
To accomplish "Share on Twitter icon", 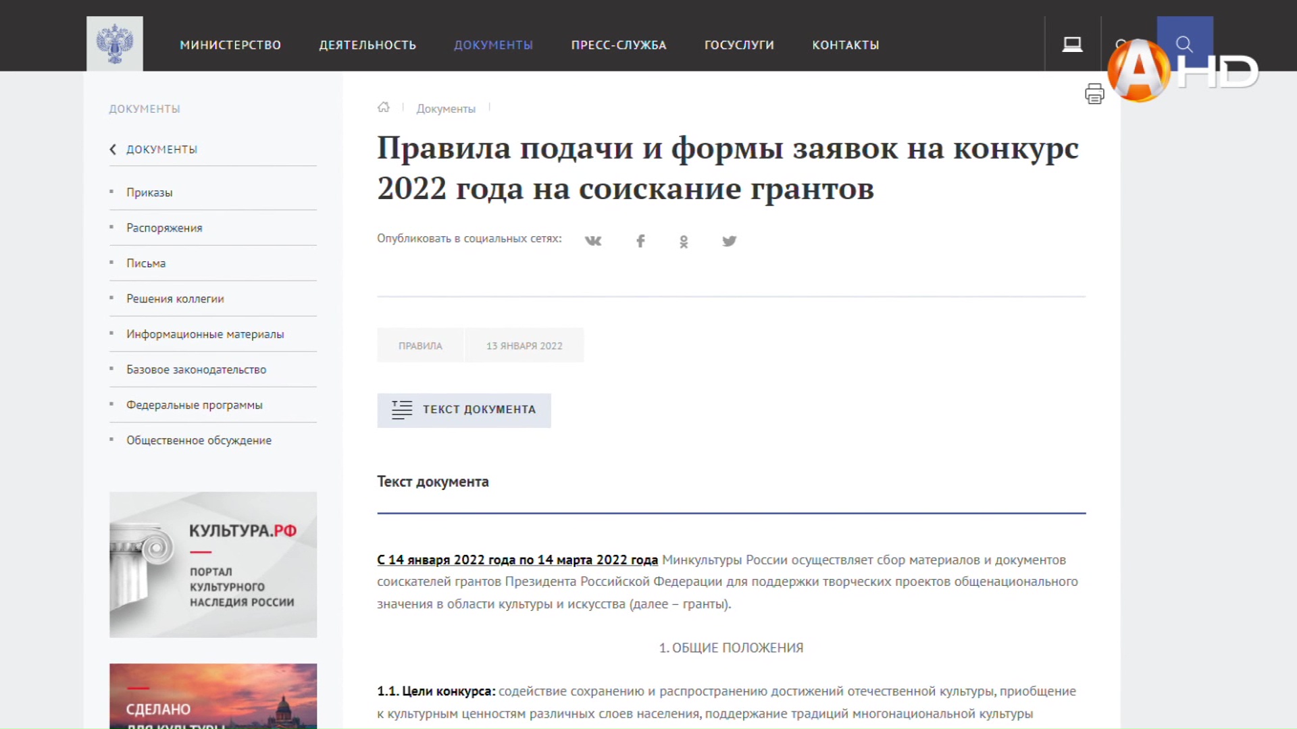I will point(729,241).
